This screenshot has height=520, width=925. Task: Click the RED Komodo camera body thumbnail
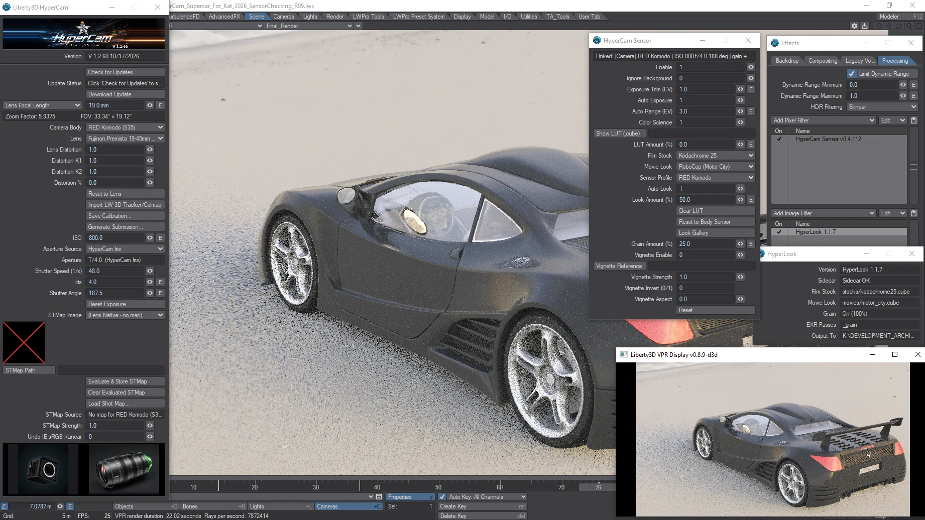tap(44, 469)
